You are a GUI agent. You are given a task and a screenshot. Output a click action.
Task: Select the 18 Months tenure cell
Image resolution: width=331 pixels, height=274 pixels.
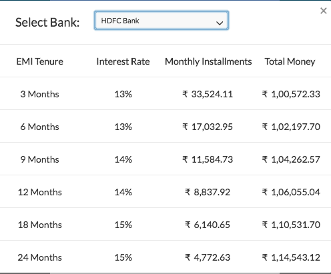[40, 225]
